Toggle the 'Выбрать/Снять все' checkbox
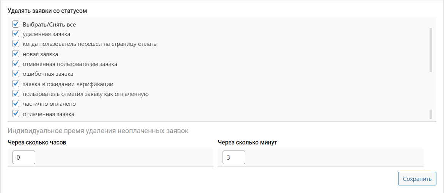Viewport: 444px width, 193px height. coord(16,24)
